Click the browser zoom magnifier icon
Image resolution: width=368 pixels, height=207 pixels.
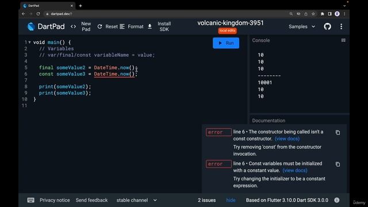[291, 14]
